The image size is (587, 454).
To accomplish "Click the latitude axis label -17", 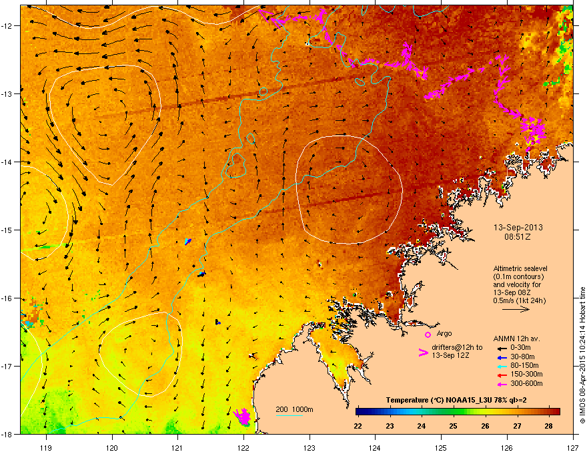I will pyautogui.click(x=8, y=366).
